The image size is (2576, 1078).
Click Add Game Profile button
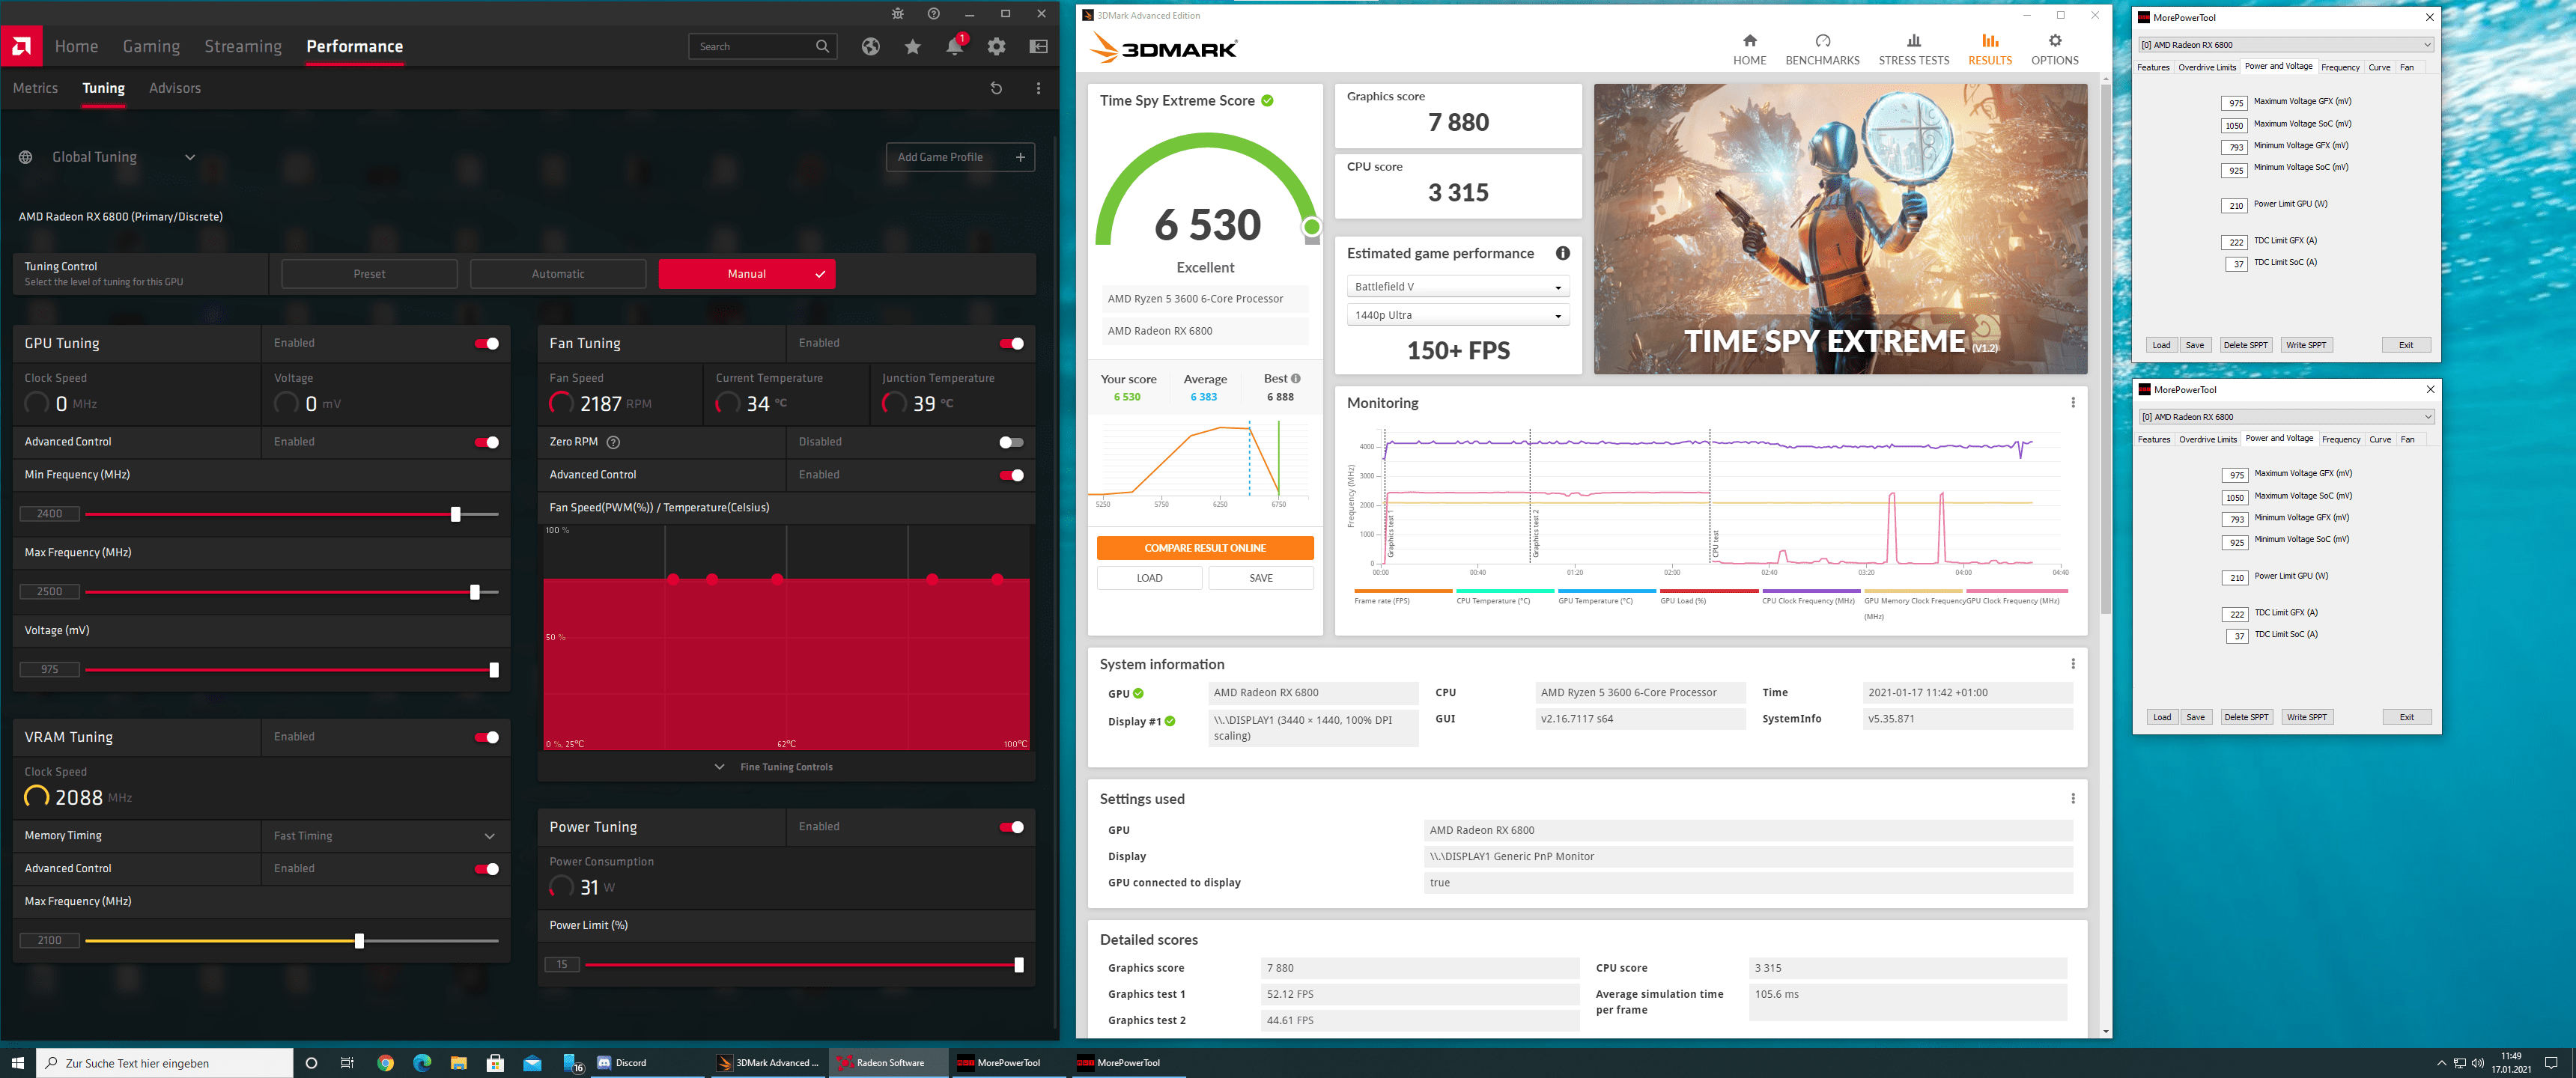click(960, 157)
